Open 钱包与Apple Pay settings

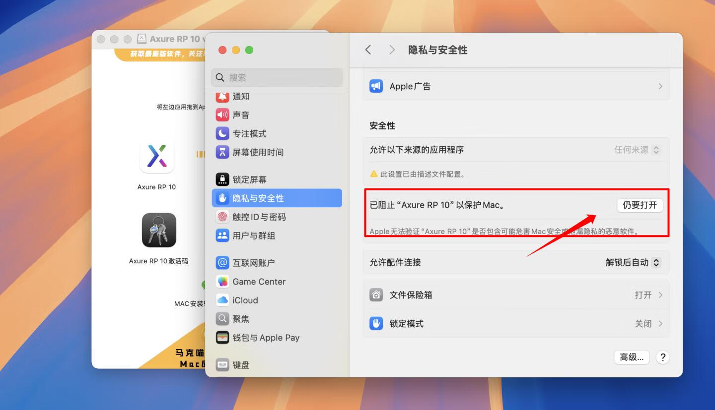tap(266, 338)
